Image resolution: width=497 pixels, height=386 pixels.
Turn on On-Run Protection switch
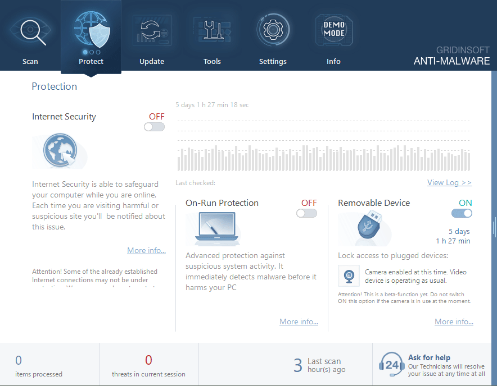pyautogui.click(x=306, y=213)
